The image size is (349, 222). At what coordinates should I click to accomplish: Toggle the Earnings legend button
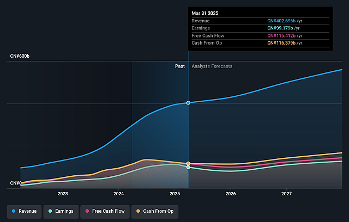point(61,212)
